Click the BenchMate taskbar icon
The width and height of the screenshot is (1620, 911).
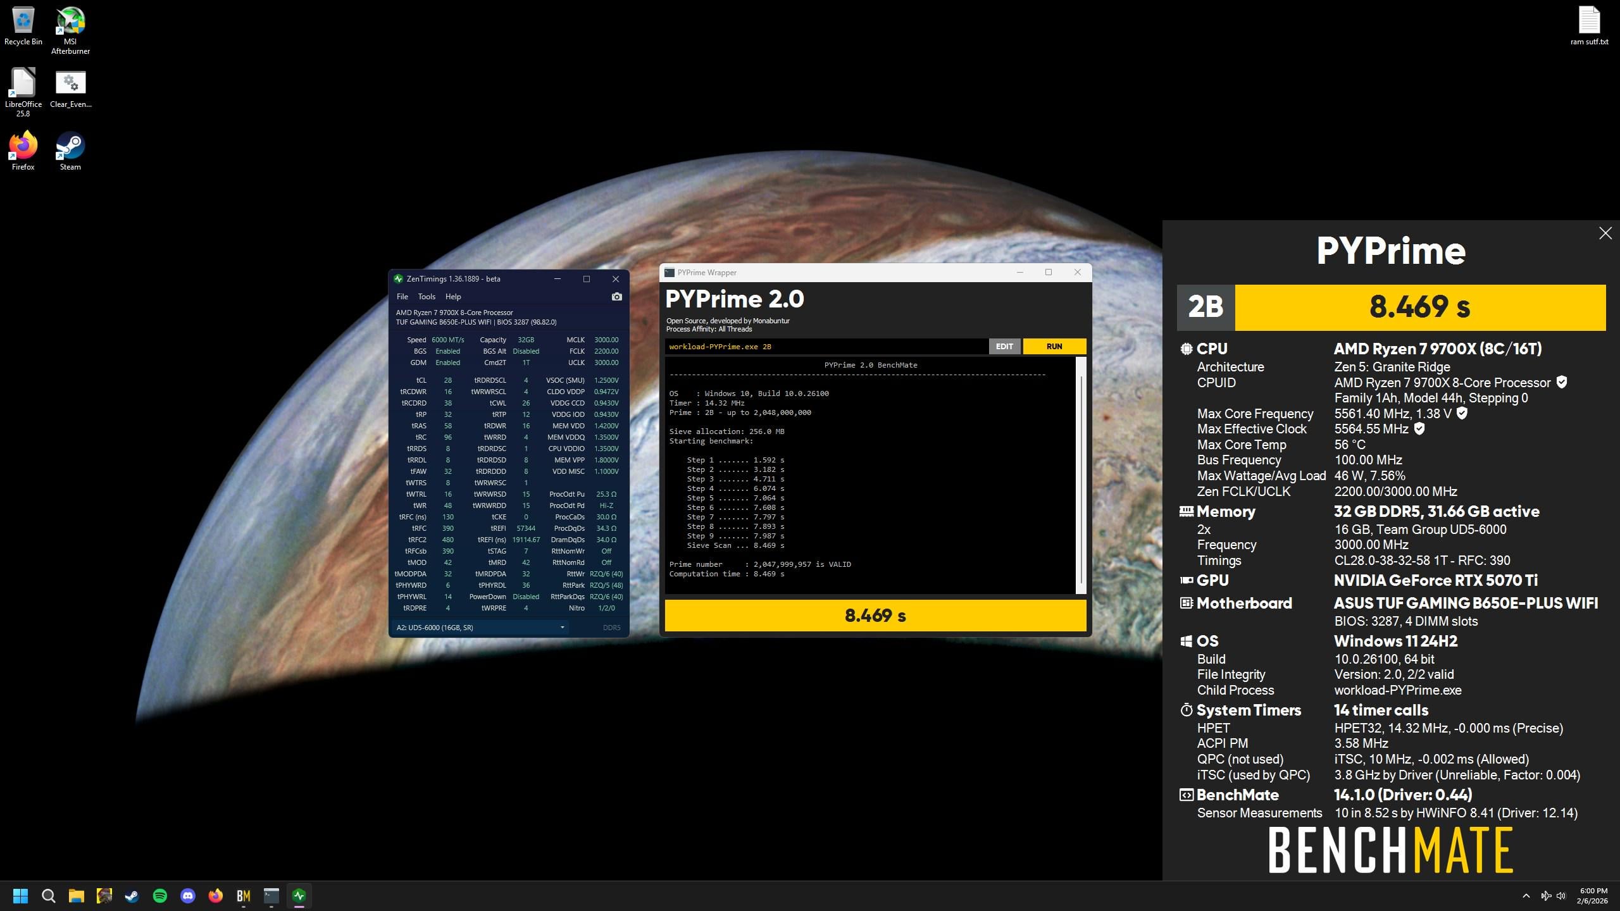[244, 896]
